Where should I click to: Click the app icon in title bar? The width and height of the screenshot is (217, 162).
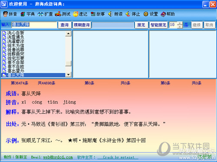pos(4,4)
